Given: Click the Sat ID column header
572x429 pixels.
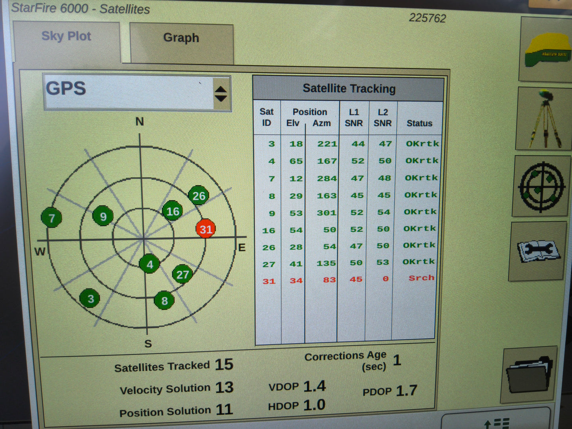Looking at the screenshot, I should click(266, 118).
